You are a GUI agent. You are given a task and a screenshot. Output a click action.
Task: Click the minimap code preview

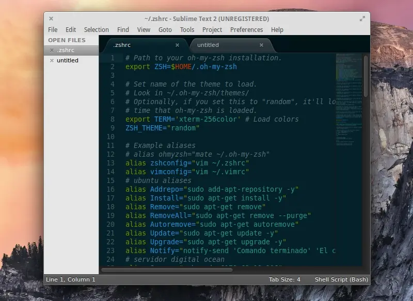pyautogui.click(x=349, y=100)
